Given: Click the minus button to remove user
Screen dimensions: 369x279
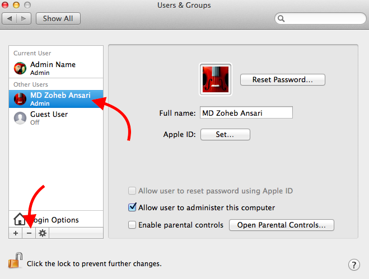Looking at the screenshot, I should [29, 233].
